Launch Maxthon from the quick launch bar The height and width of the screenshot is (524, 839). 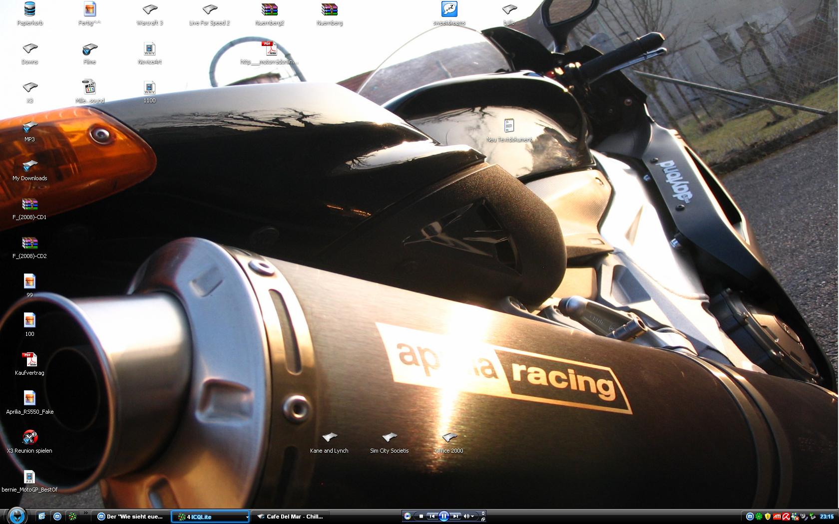click(x=57, y=517)
